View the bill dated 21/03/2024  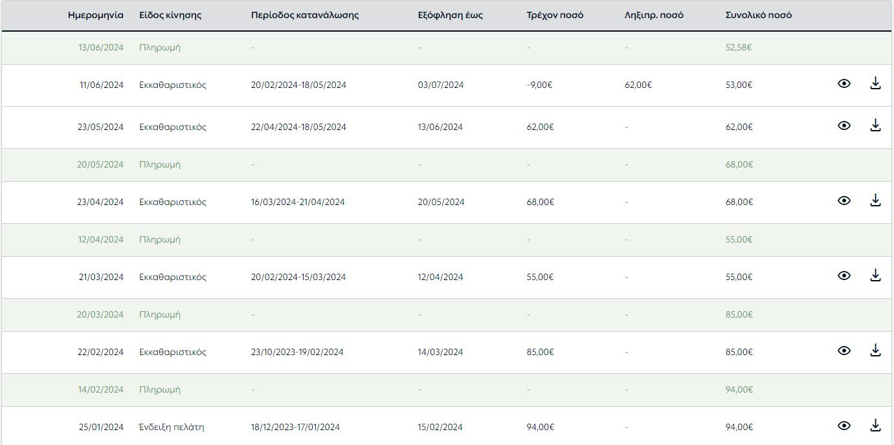(844, 276)
